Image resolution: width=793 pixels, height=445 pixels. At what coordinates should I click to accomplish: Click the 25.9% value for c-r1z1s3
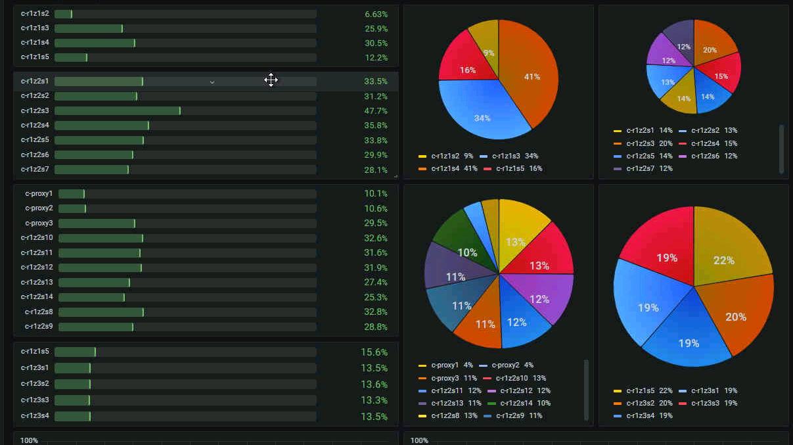376,29
